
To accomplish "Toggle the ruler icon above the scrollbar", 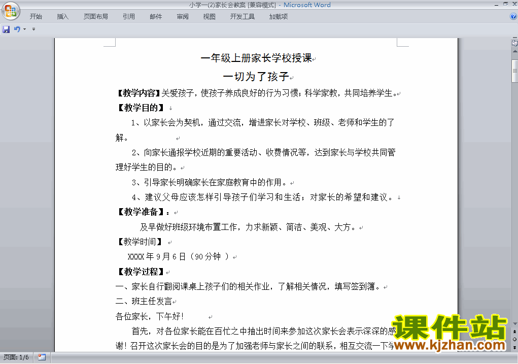I will click(514, 43).
